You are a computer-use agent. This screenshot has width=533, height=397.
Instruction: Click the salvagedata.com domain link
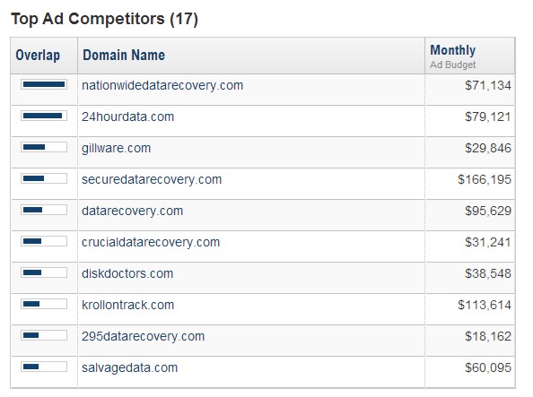[x=129, y=367]
